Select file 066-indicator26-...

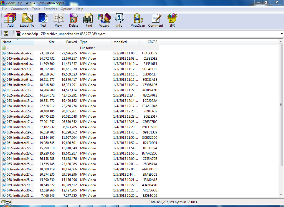pos(20,169)
